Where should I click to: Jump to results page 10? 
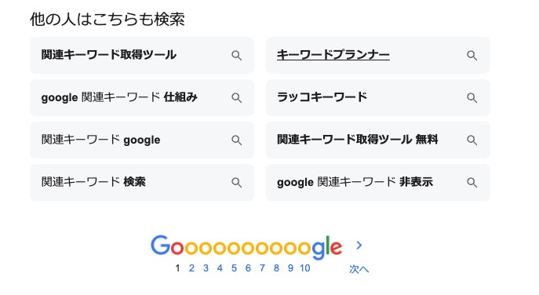click(305, 268)
